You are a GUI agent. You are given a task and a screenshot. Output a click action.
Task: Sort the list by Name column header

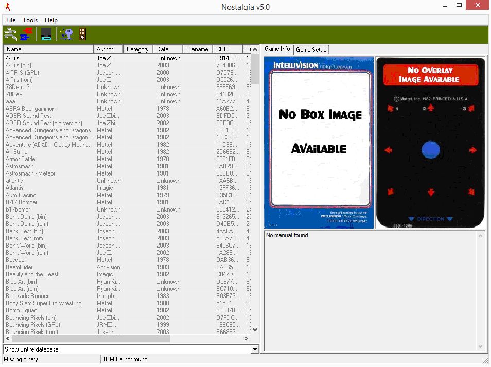tap(48, 49)
